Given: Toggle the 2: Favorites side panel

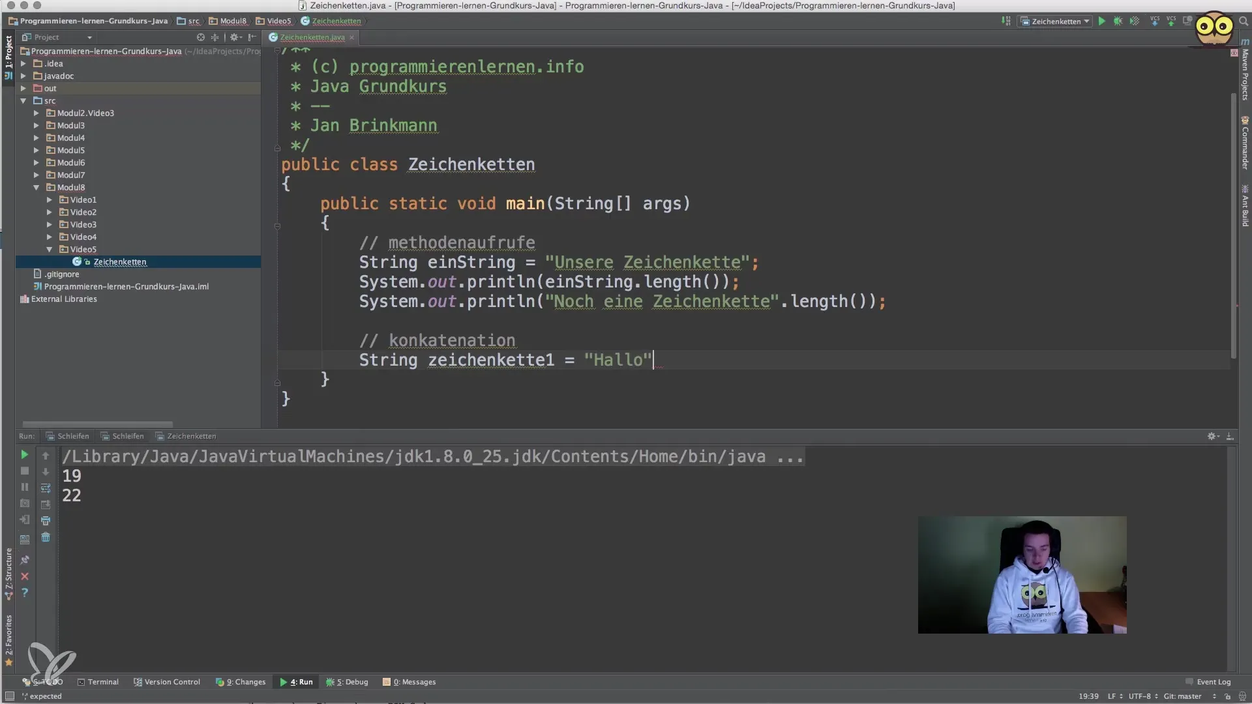Looking at the screenshot, I should pos(8,640).
